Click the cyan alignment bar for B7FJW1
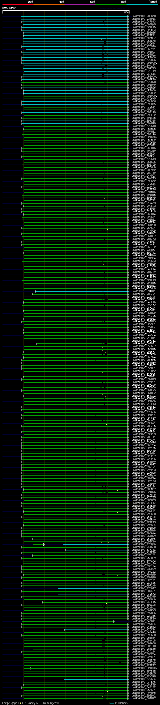Viewport: 160px width, 705px height. point(97,550)
